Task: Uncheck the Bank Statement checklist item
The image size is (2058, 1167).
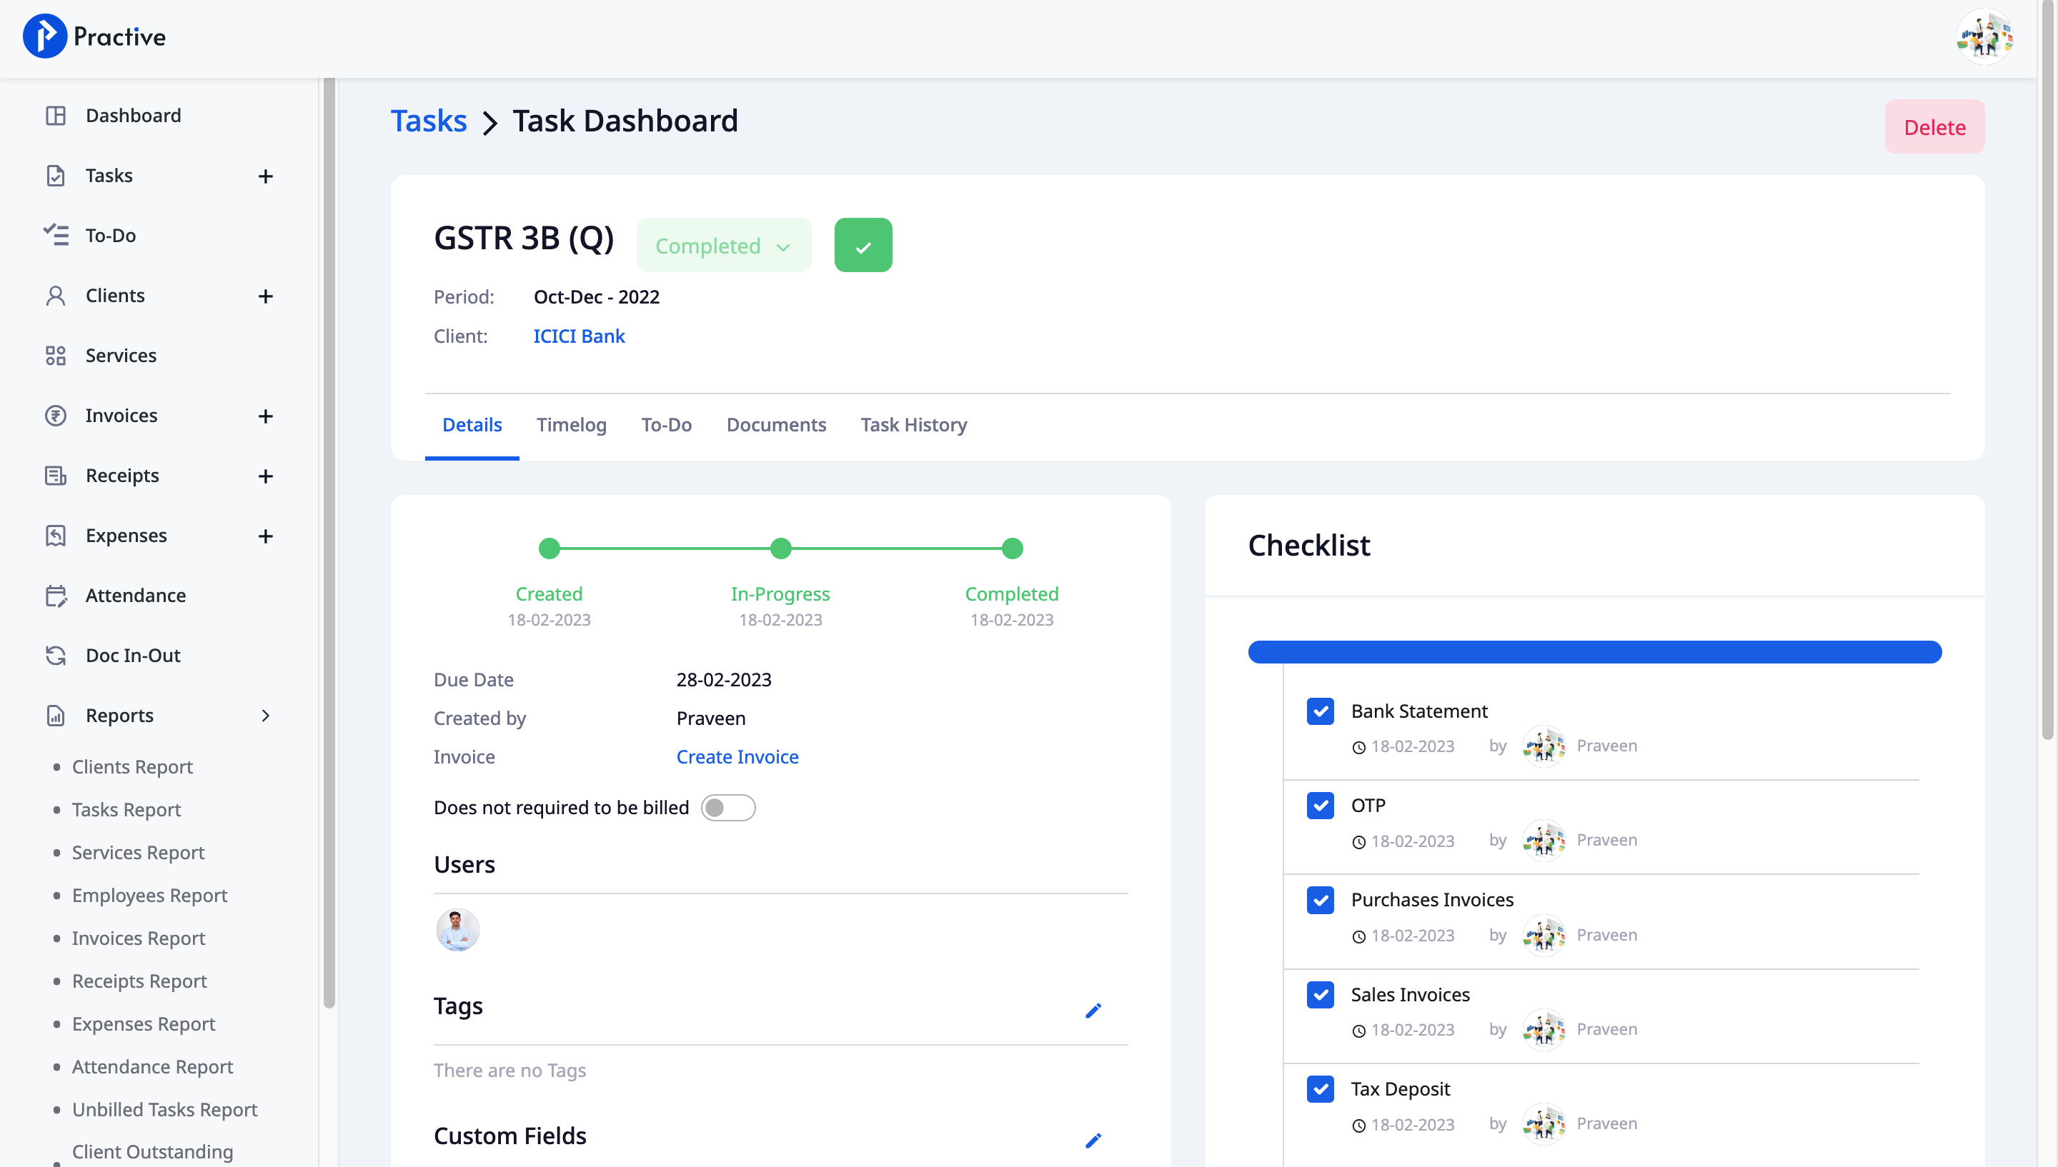Action: 1320,711
